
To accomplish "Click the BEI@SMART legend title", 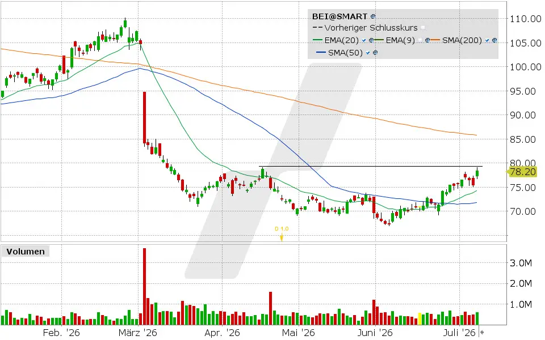I will (339, 16).
